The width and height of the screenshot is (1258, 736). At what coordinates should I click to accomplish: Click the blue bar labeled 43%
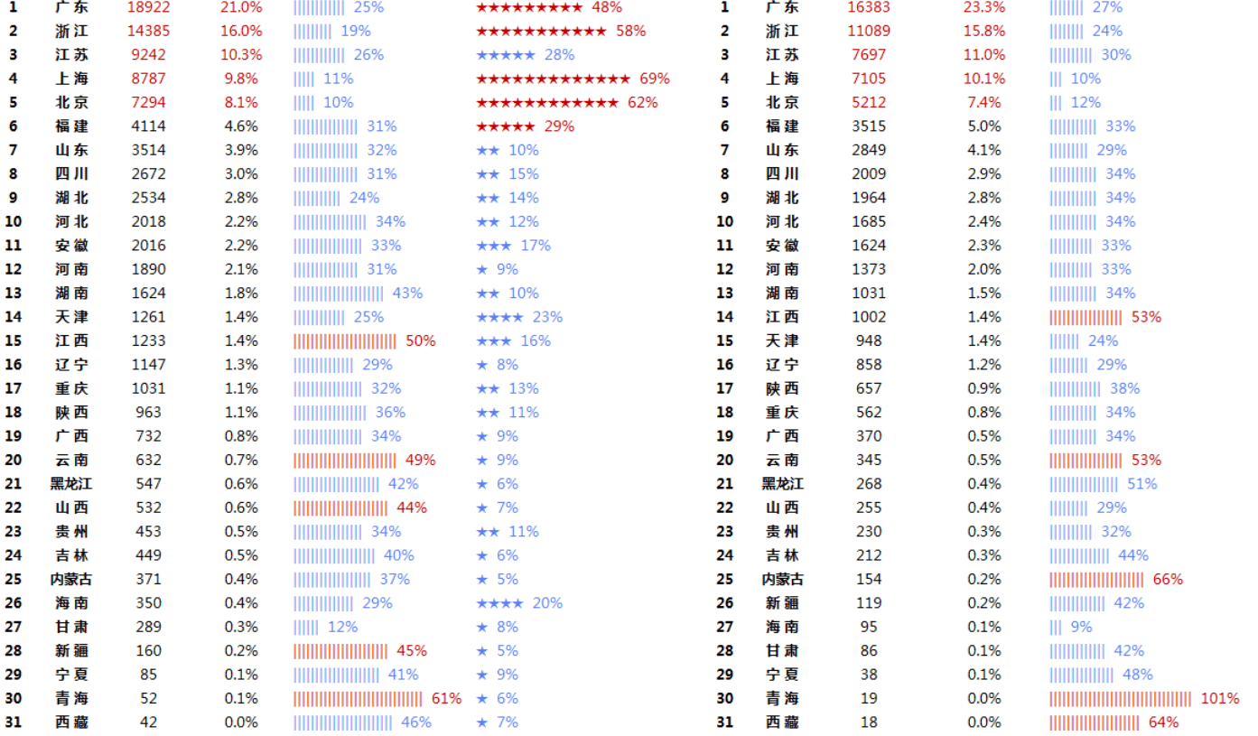coord(339,293)
